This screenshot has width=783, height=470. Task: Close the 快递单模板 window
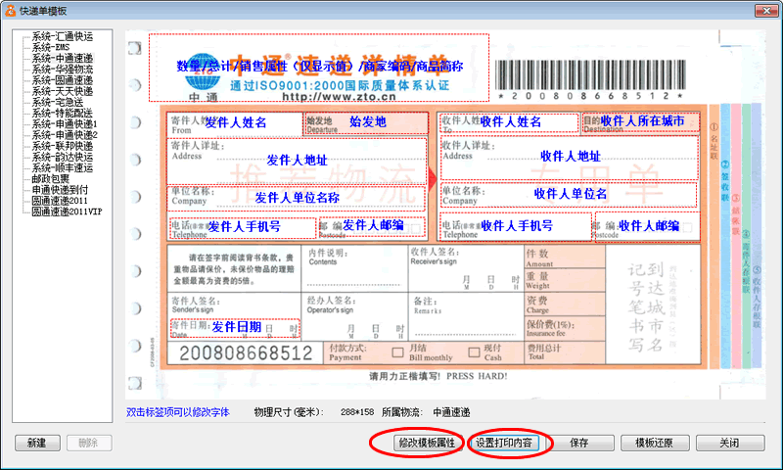tap(766, 10)
